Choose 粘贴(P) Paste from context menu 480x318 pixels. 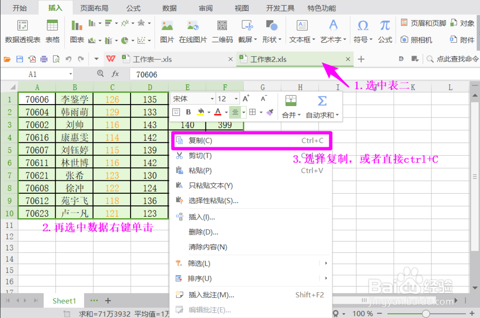(252, 171)
